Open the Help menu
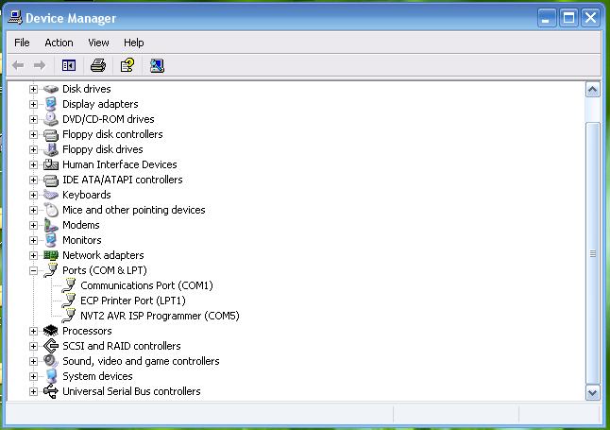 134,43
